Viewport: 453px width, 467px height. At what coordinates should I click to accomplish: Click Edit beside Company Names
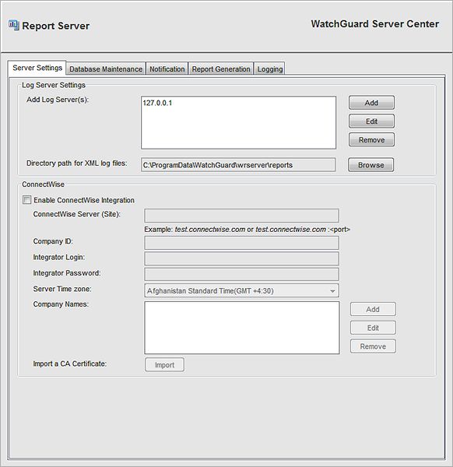coord(373,328)
